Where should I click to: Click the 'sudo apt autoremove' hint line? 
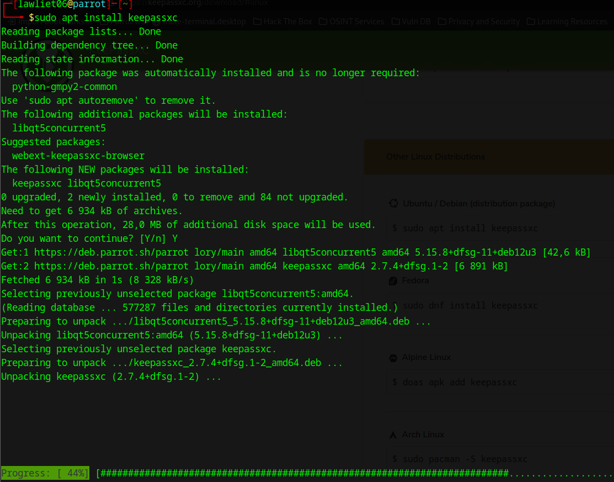[109, 100]
